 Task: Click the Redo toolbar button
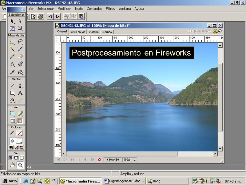pos(57,16)
